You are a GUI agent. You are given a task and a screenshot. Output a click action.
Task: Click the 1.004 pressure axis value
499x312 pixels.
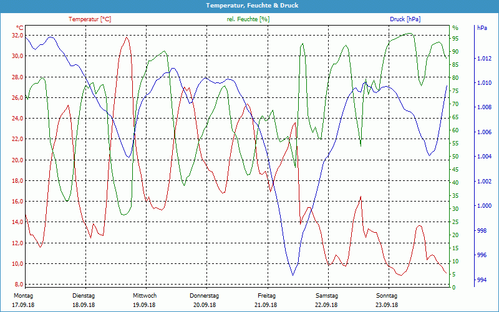[484, 157]
